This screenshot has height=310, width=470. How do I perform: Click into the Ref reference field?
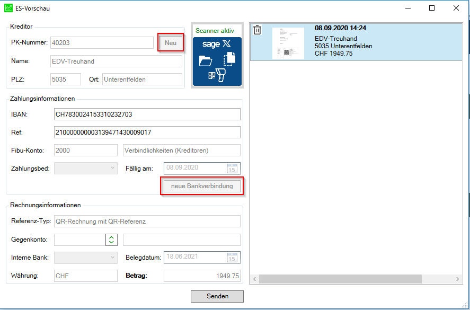[x=147, y=132]
